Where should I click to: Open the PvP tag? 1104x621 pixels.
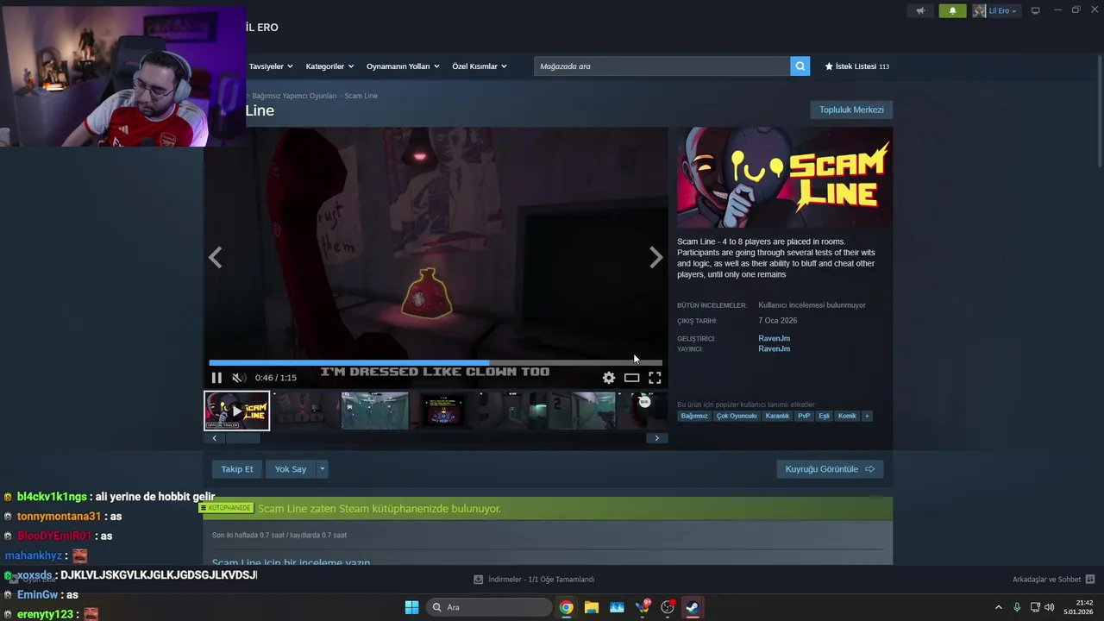coord(804,416)
